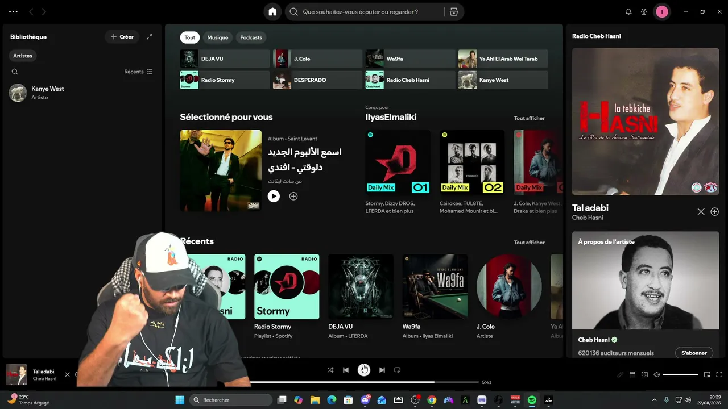The height and width of the screenshot is (409, 728).
Task: Open the Saint Levant artist link
Action: (303, 139)
